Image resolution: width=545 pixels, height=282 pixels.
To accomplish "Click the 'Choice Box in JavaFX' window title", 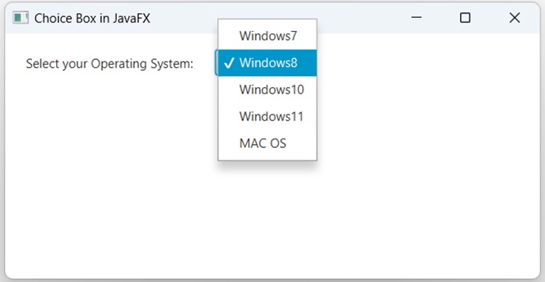I will [92, 18].
